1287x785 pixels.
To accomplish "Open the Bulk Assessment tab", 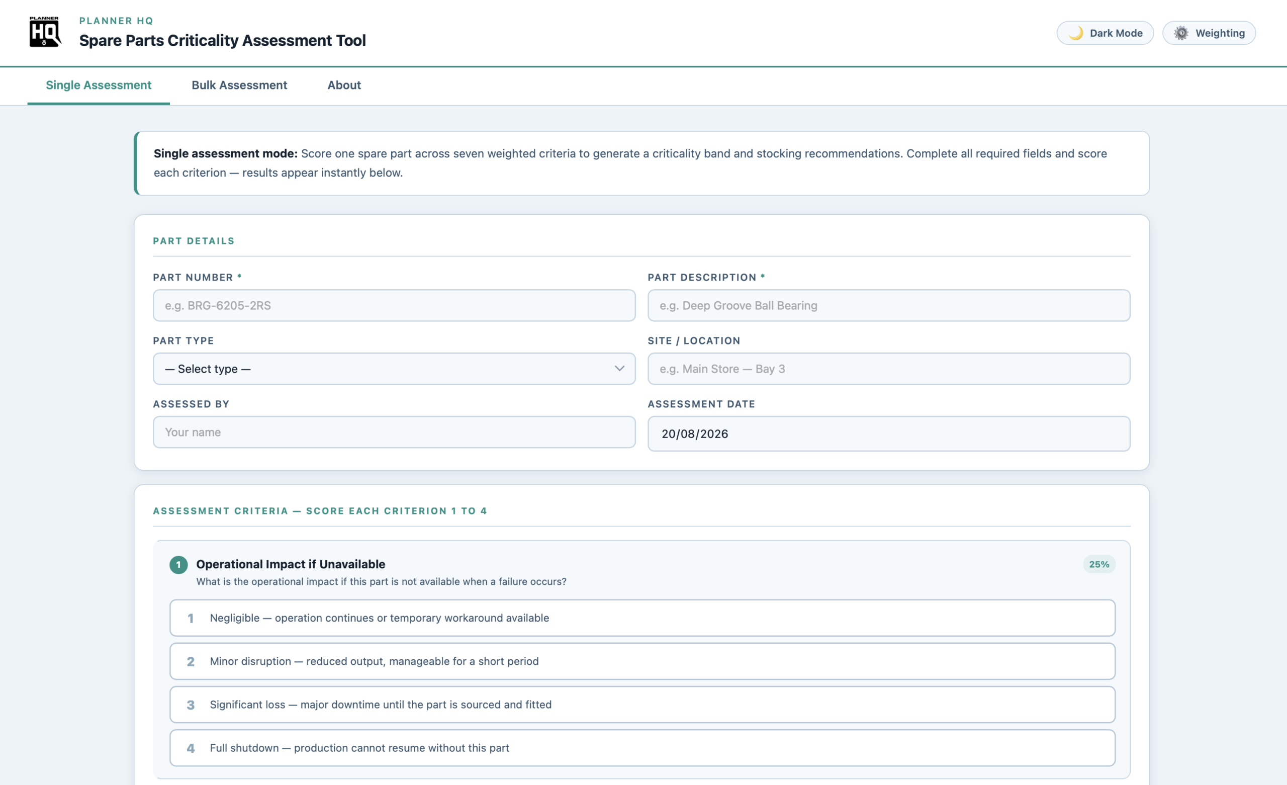I will coord(239,85).
